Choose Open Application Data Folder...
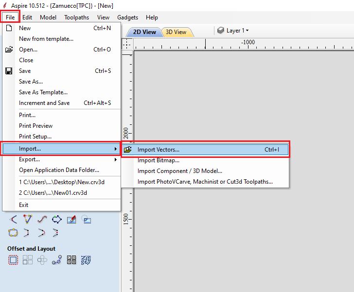 [61, 170]
